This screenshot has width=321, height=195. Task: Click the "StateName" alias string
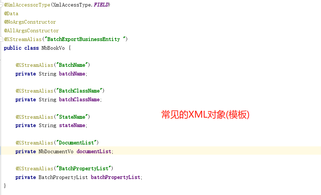tap(72, 117)
